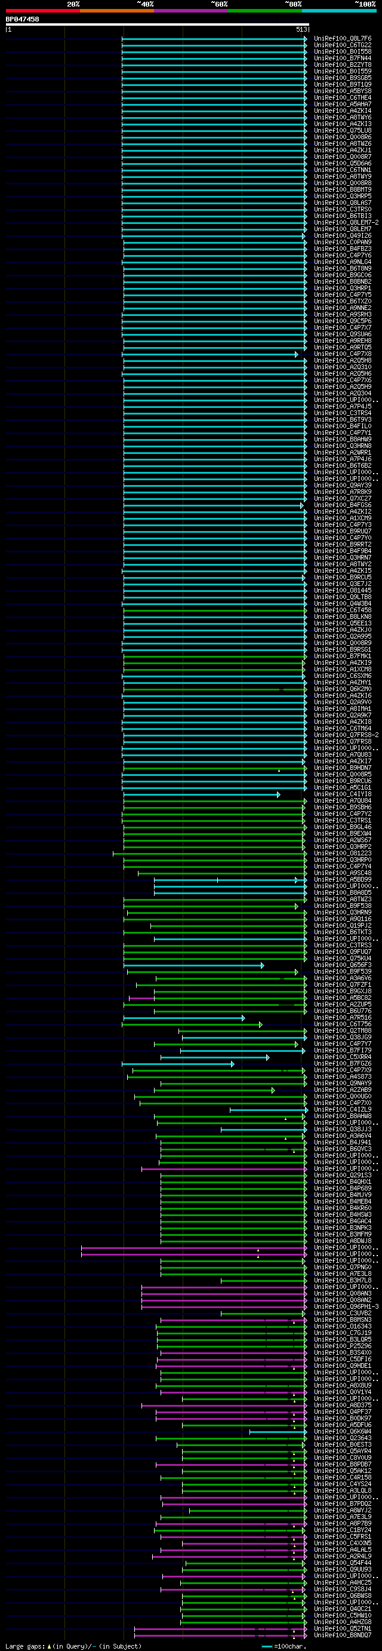Image resolution: width=382 pixels, height=1651 pixels.
Task: Click UniRef100_A7QU84 hit
Action: click(x=342, y=800)
